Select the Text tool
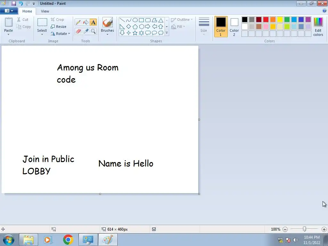Screen dimensions: 328x246 93,22
